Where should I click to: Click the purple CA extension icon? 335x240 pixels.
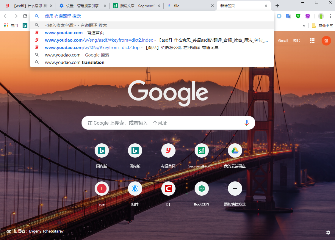(x=308, y=16)
